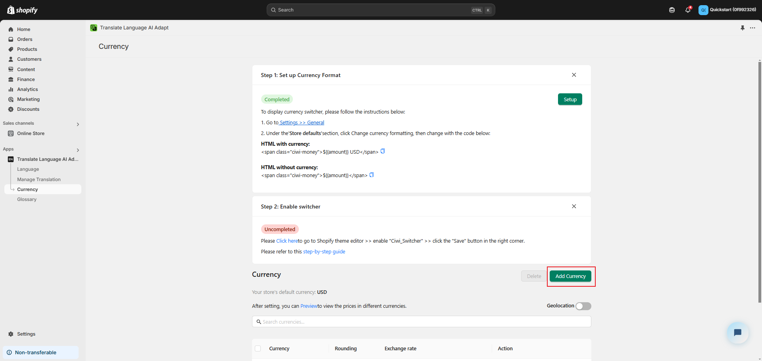Pin the Translate Language app
Image resolution: width=762 pixels, height=361 pixels.
[x=743, y=28]
